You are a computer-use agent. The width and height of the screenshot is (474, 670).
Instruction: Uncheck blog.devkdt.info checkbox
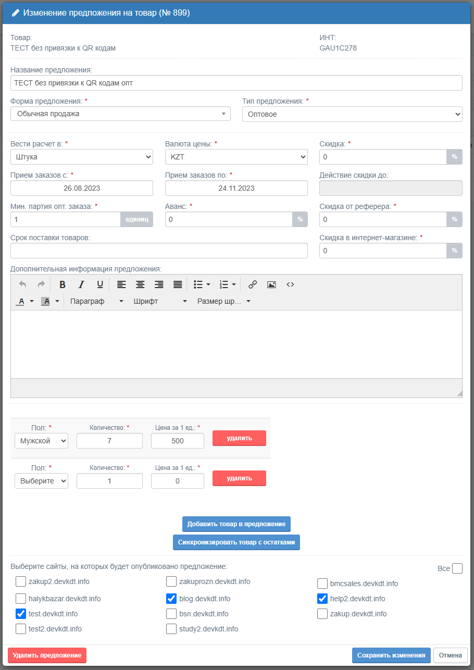[x=171, y=598]
